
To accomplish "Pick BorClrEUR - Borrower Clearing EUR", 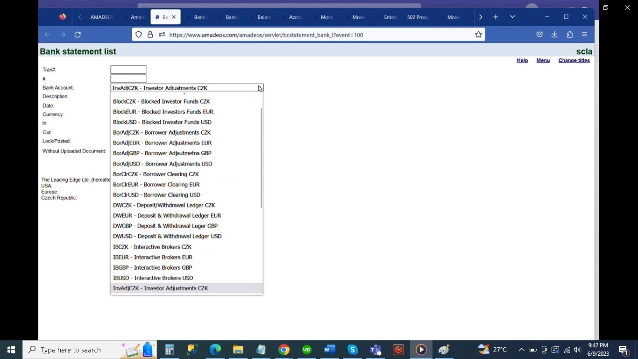I will click(x=186, y=184).
